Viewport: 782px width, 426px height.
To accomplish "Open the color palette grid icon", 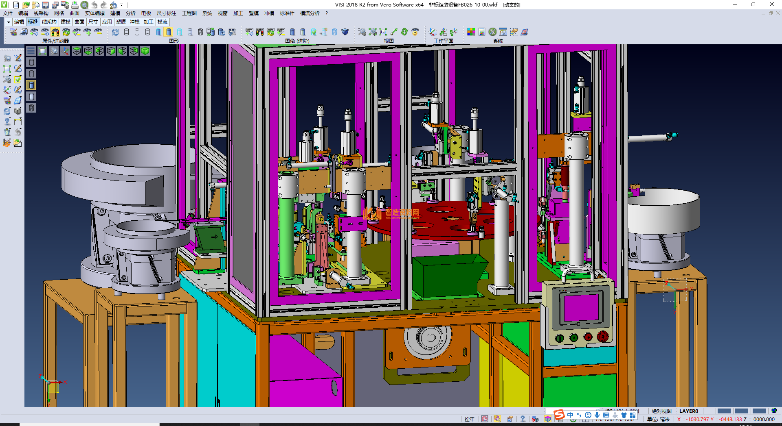I will 471,32.
